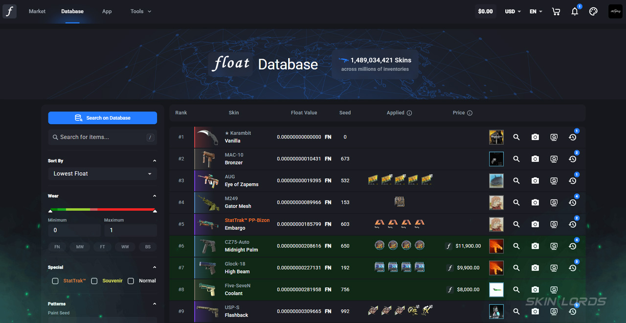This screenshot has height=323, width=626.
Task: Toggle the FN wear filter
Action: (57, 247)
